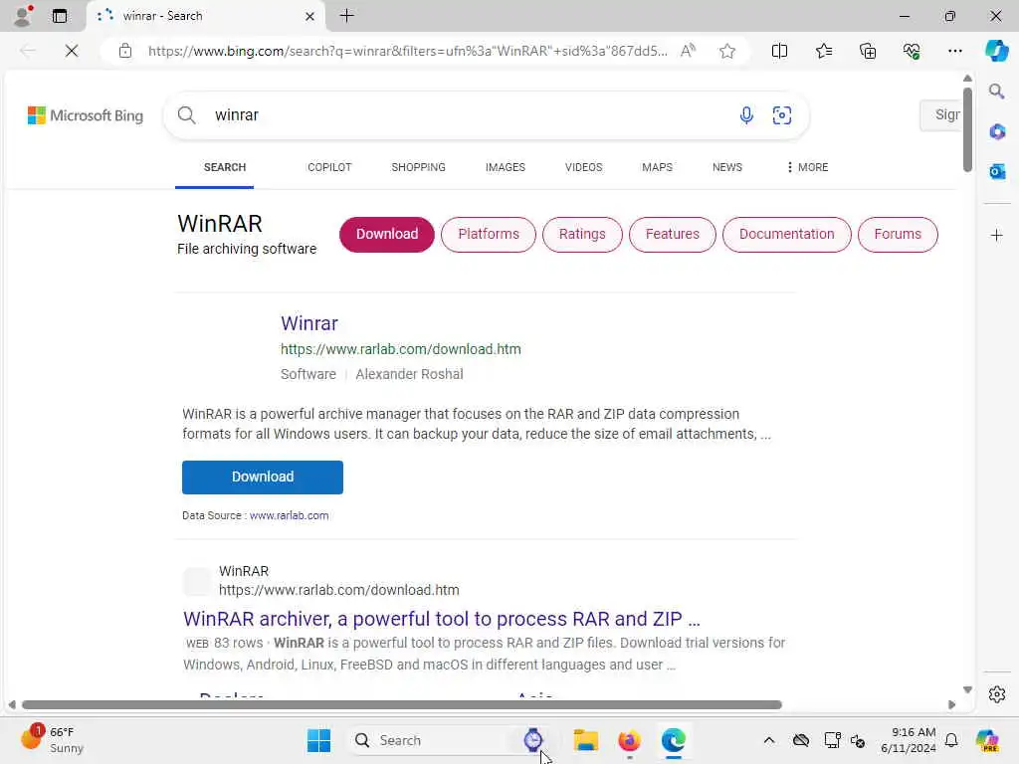Activate Read aloud icon in address bar

(688, 51)
